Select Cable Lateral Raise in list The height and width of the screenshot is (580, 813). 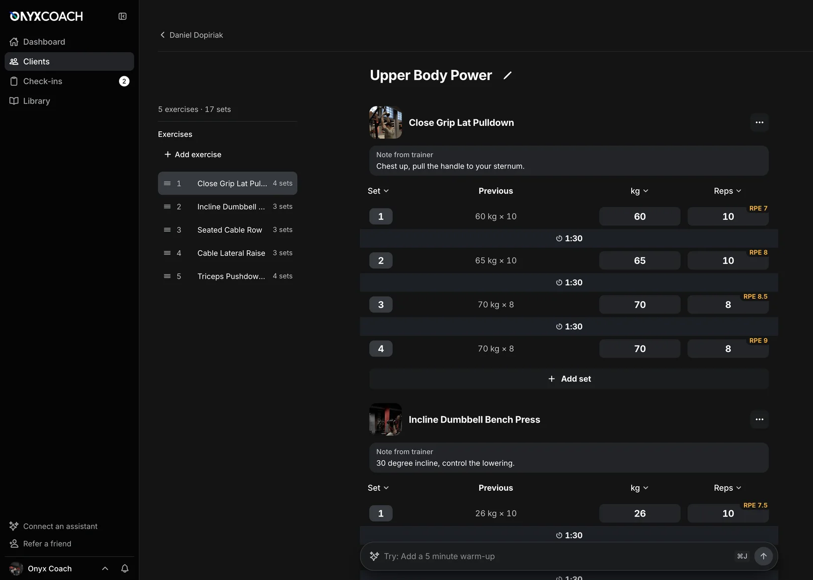228,253
